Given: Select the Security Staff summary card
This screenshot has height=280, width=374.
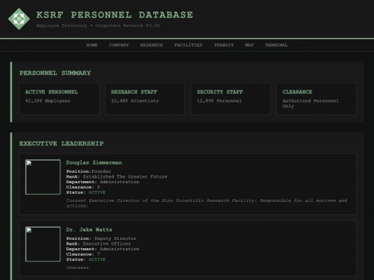Looking at the screenshot, I should coord(231,99).
